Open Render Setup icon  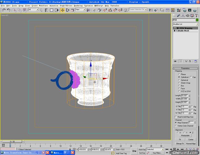click(184, 10)
